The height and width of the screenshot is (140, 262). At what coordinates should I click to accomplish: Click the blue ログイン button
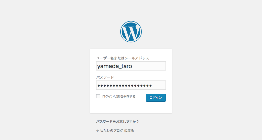pyautogui.click(x=156, y=98)
